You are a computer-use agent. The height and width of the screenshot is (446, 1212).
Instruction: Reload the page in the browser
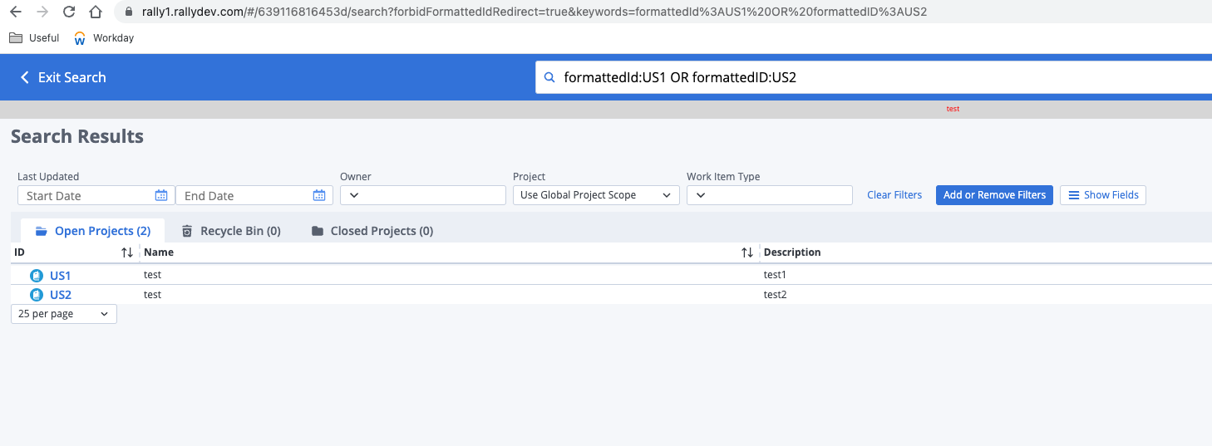pos(69,12)
